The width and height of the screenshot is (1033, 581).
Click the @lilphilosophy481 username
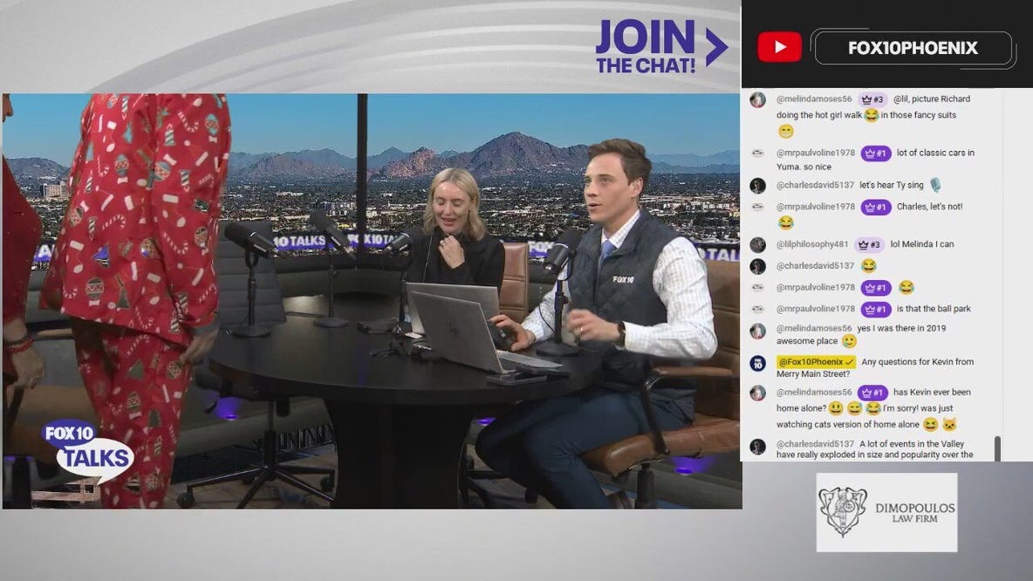tap(811, 244)
